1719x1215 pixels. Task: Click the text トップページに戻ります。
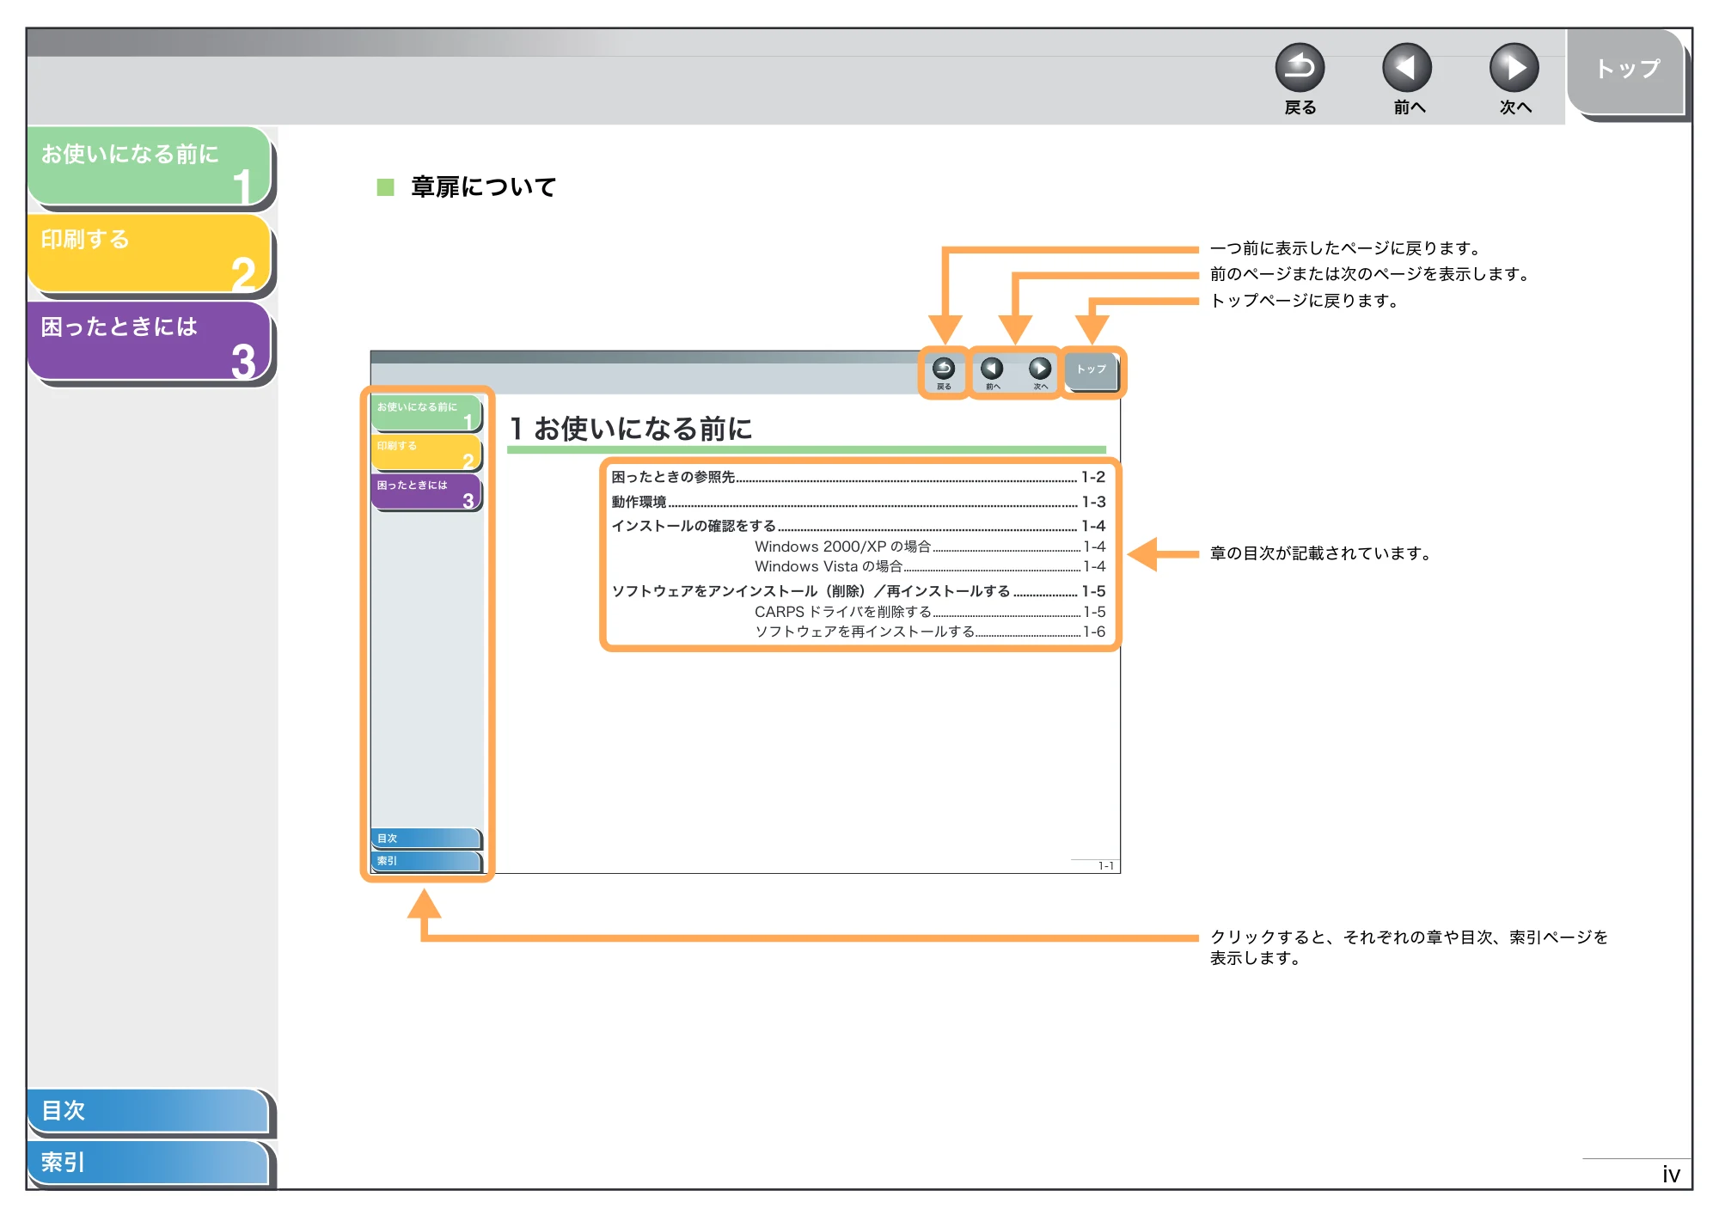click(1306, 301)
